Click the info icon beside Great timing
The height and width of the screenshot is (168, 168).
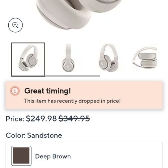[x=15, y=91]
